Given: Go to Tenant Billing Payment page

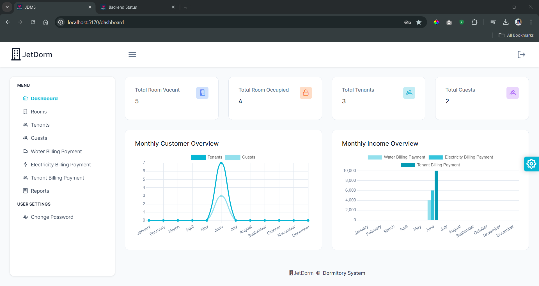Looking at the screenshot, I should click(x=58, y=178).
